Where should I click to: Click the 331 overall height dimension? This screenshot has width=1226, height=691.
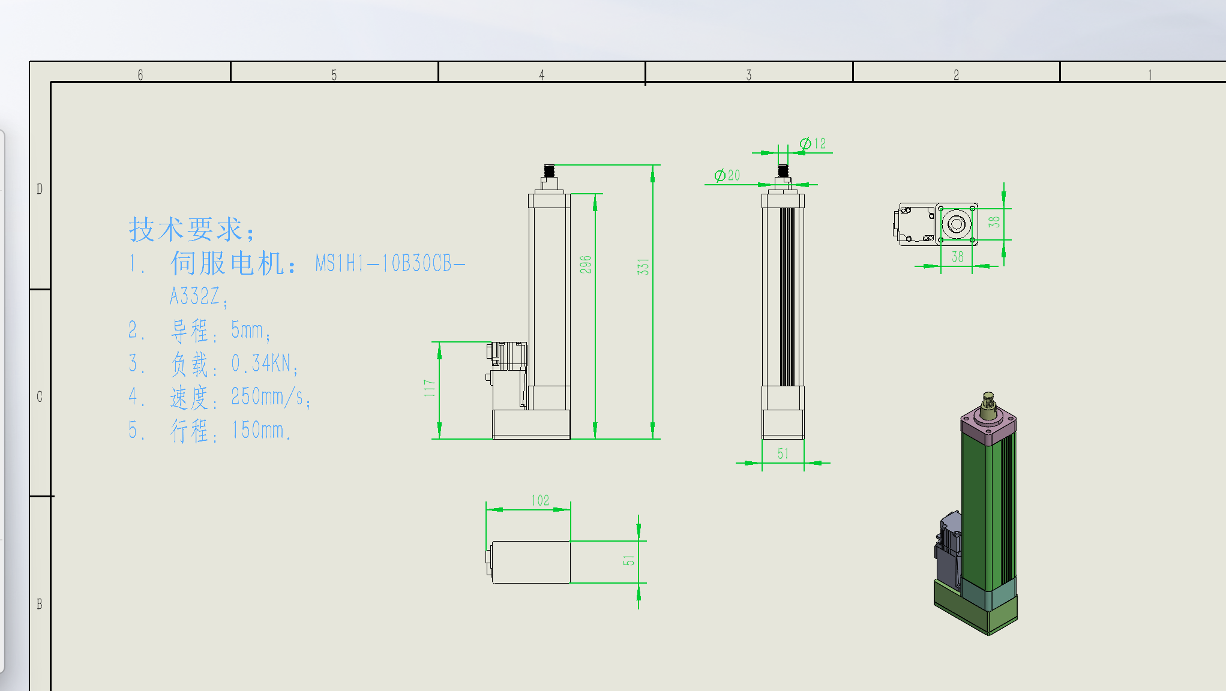(643, 267)
